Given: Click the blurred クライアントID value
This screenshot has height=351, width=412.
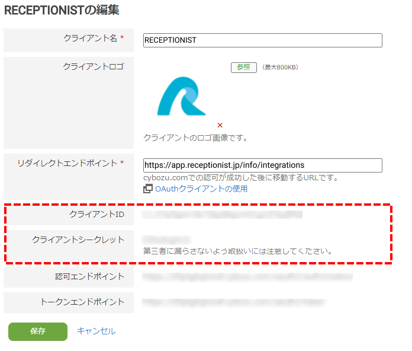Looking at the screenshot, I should [x=223, y=214].
